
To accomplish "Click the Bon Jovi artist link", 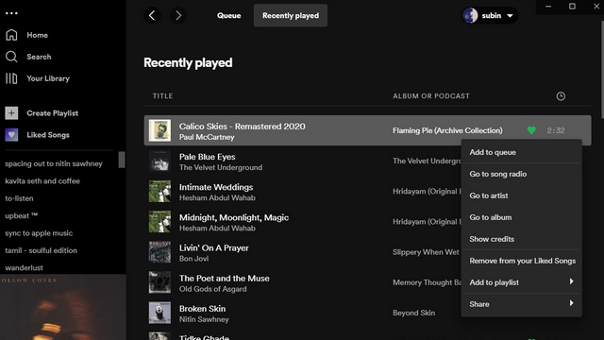I will (x=193, y=259).
